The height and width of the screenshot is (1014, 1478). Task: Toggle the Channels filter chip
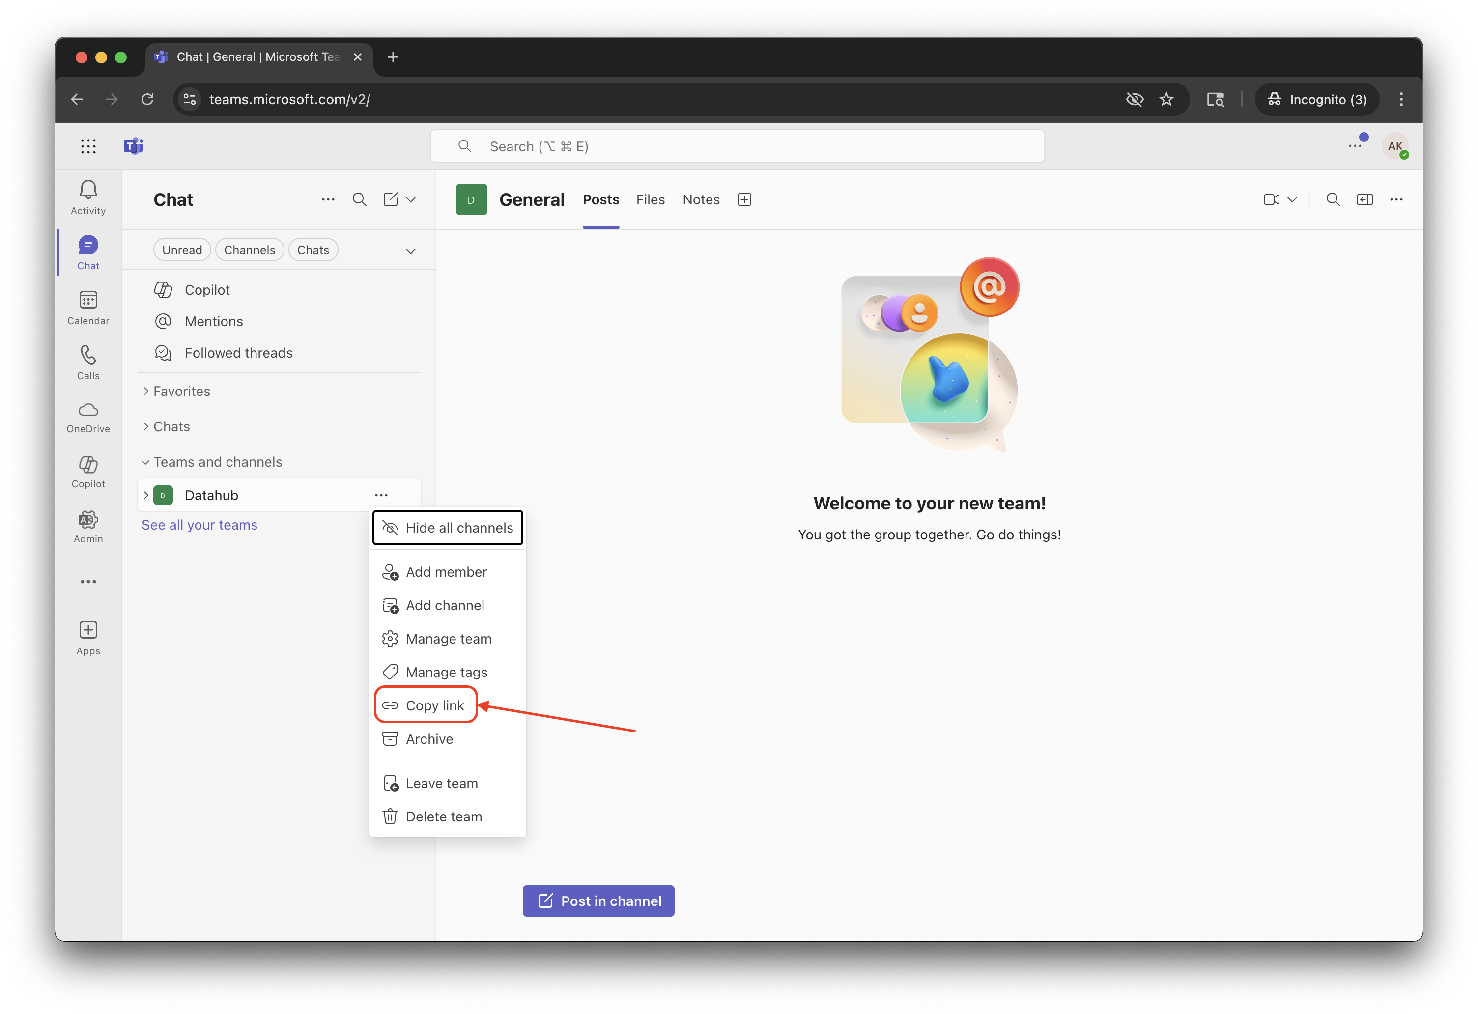pos(249,250)
